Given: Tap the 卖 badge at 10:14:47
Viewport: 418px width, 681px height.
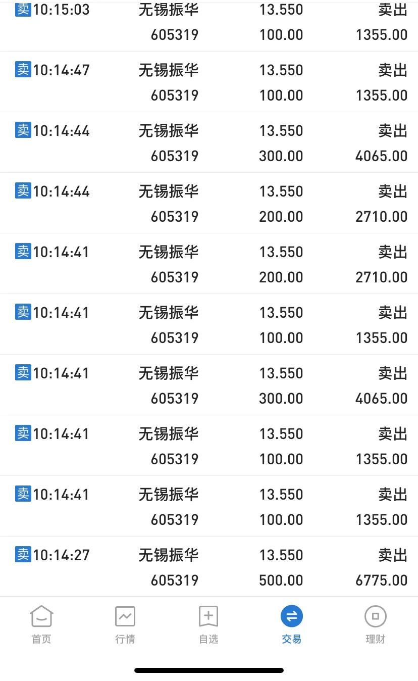Looking at the screenshot, I should click(x=23, y=69).
